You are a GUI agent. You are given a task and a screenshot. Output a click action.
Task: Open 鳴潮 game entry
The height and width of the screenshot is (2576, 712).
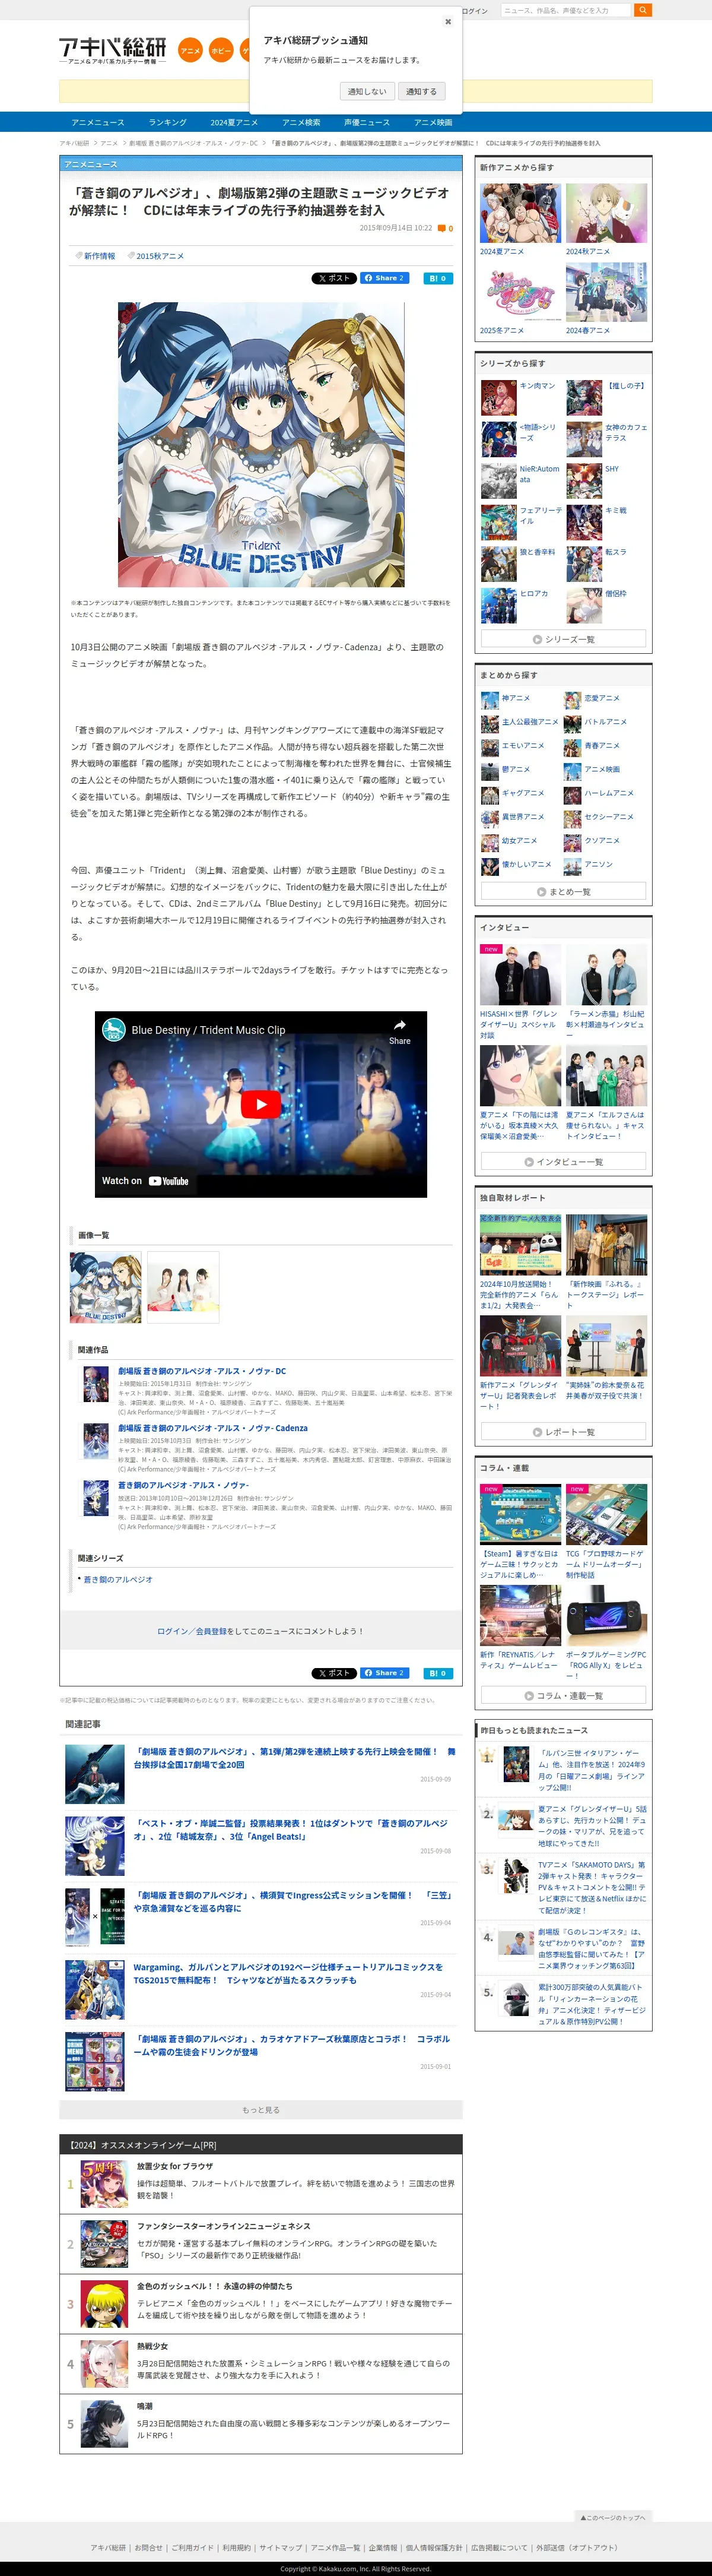(260, 2423)
